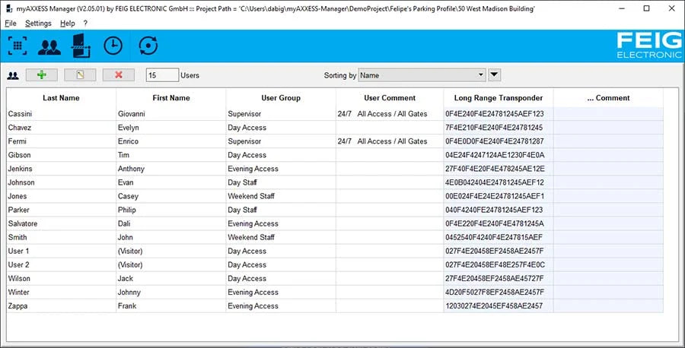Screen dimensions: 685x348
Task: Open the File menu
Action: tap(10, 24)
